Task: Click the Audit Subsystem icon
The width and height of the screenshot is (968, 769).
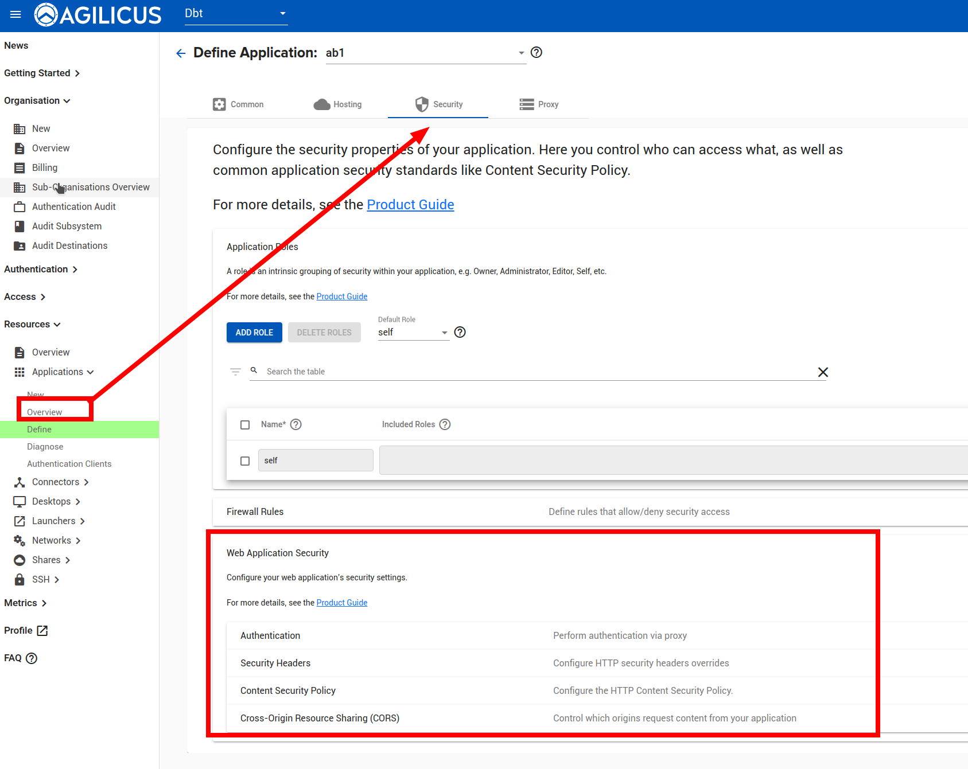Action: tap(20, 226)
